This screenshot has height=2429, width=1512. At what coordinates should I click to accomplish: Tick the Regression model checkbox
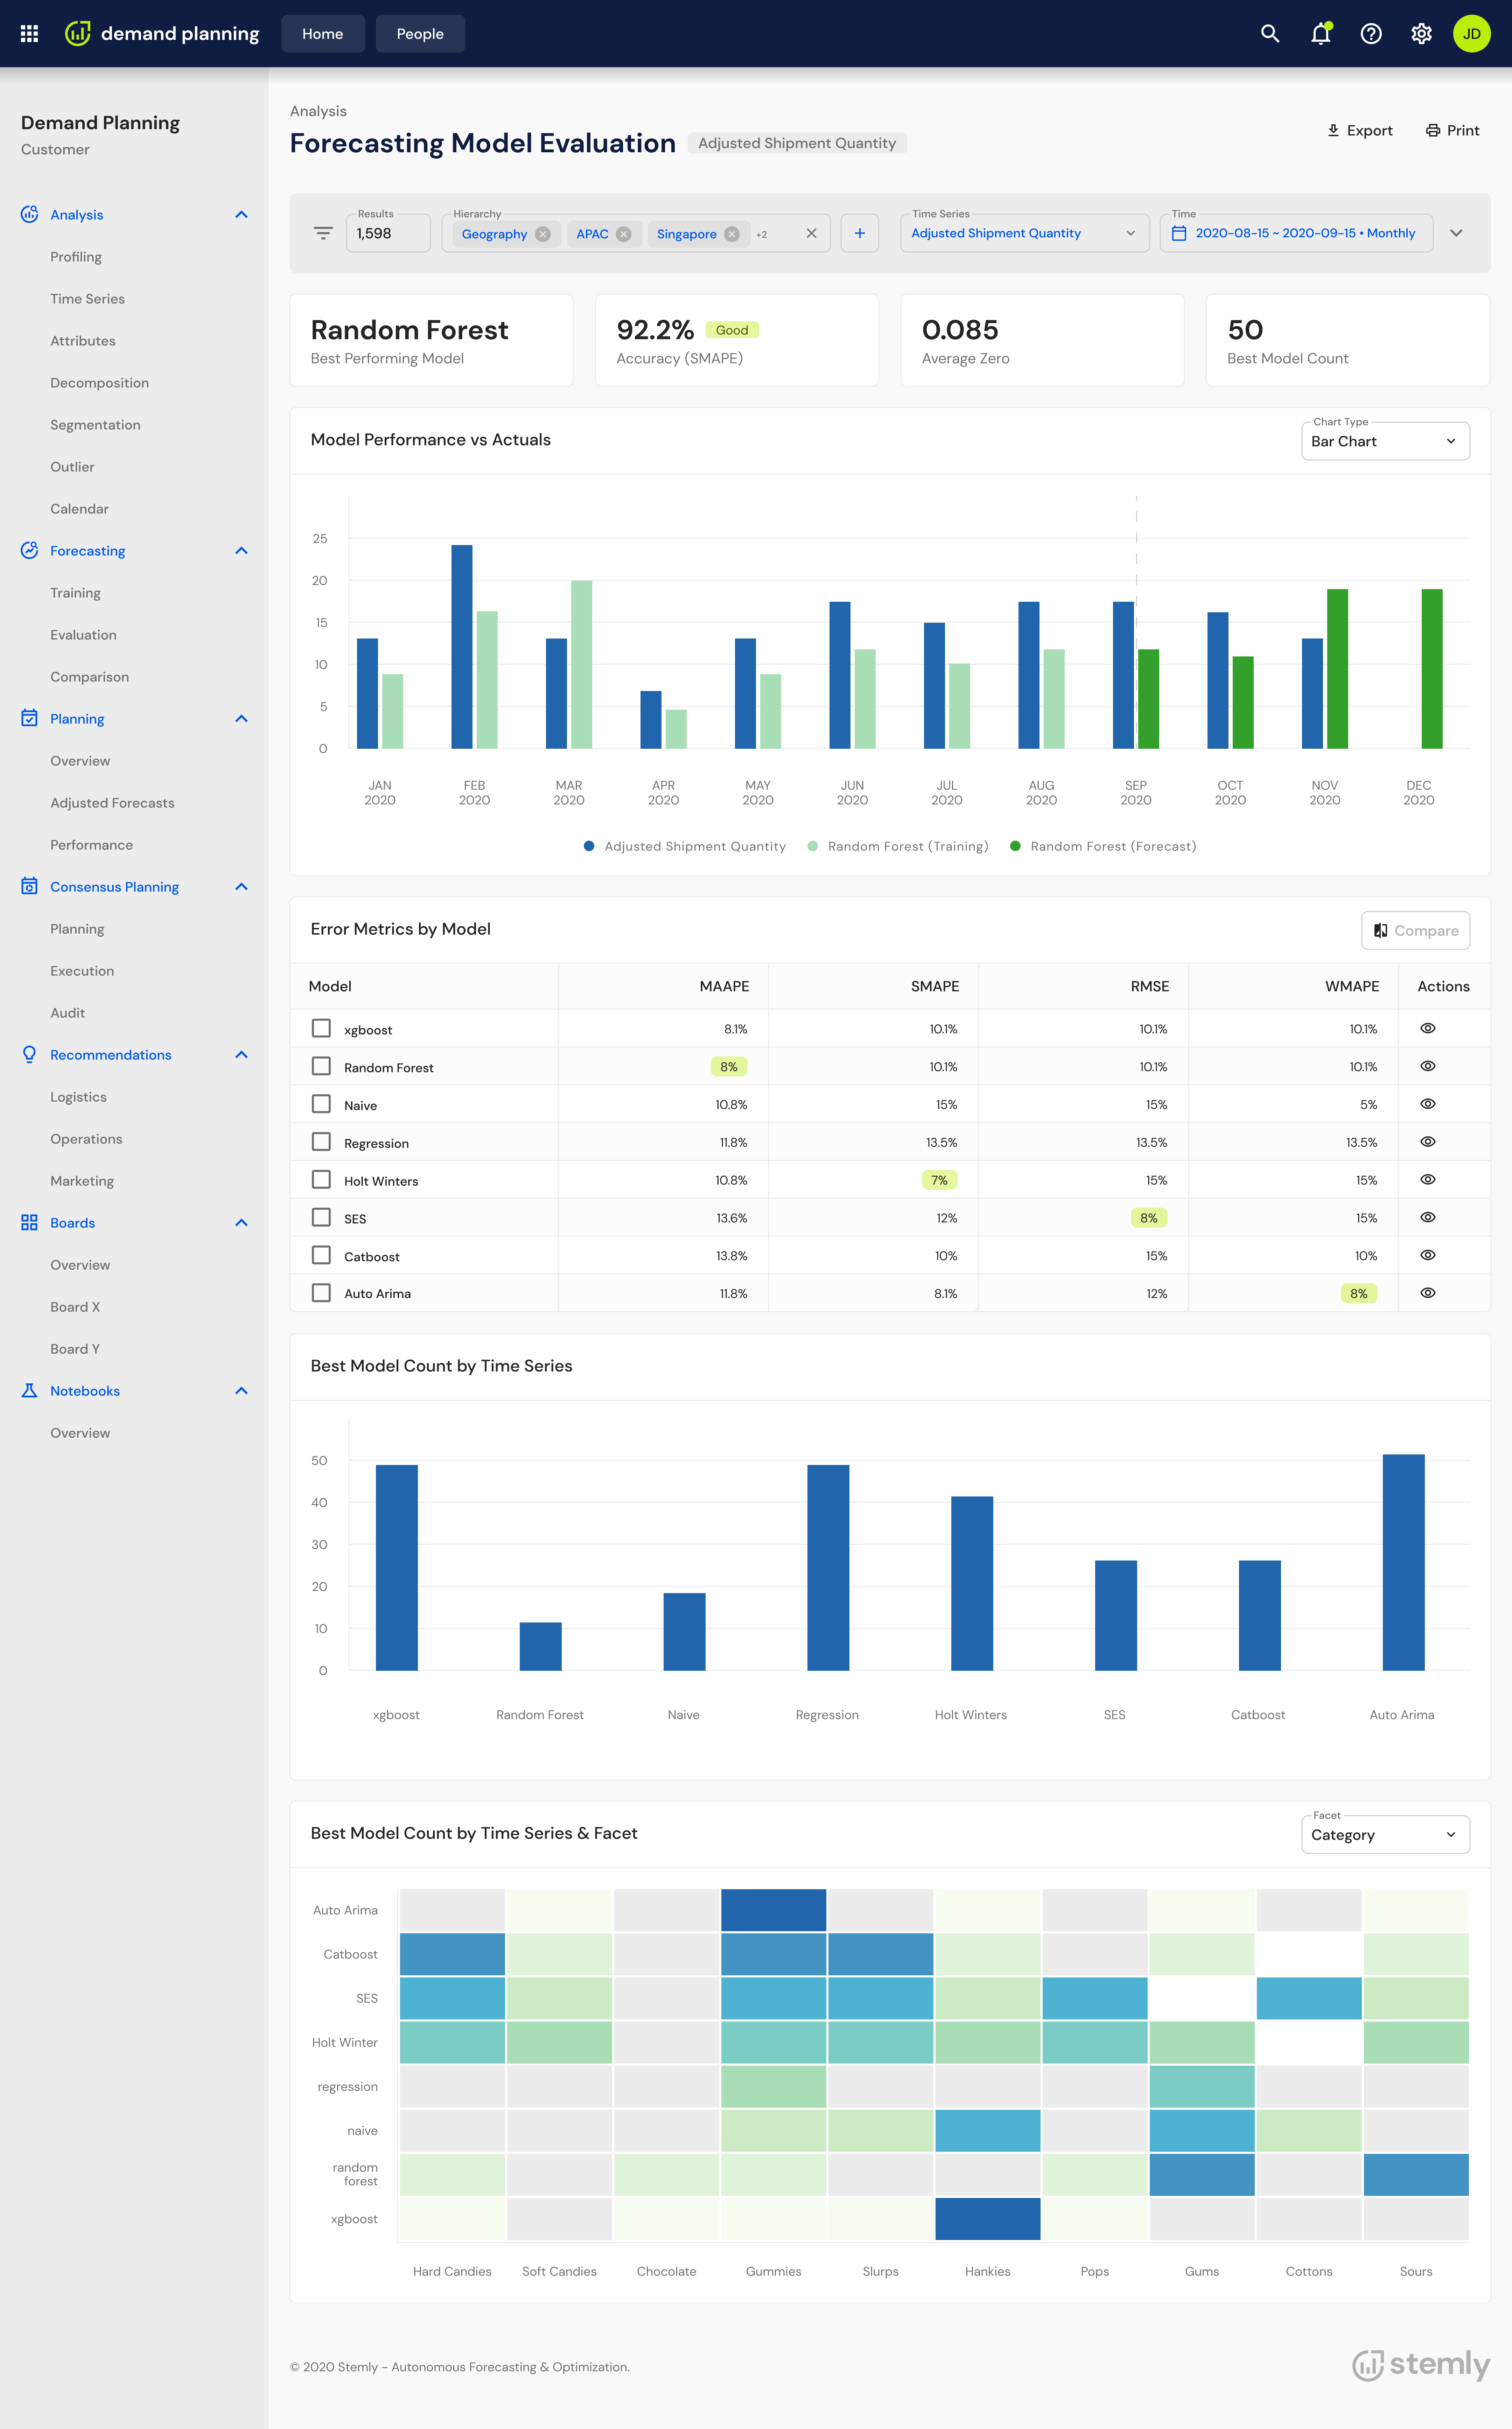click(321, 1141)
